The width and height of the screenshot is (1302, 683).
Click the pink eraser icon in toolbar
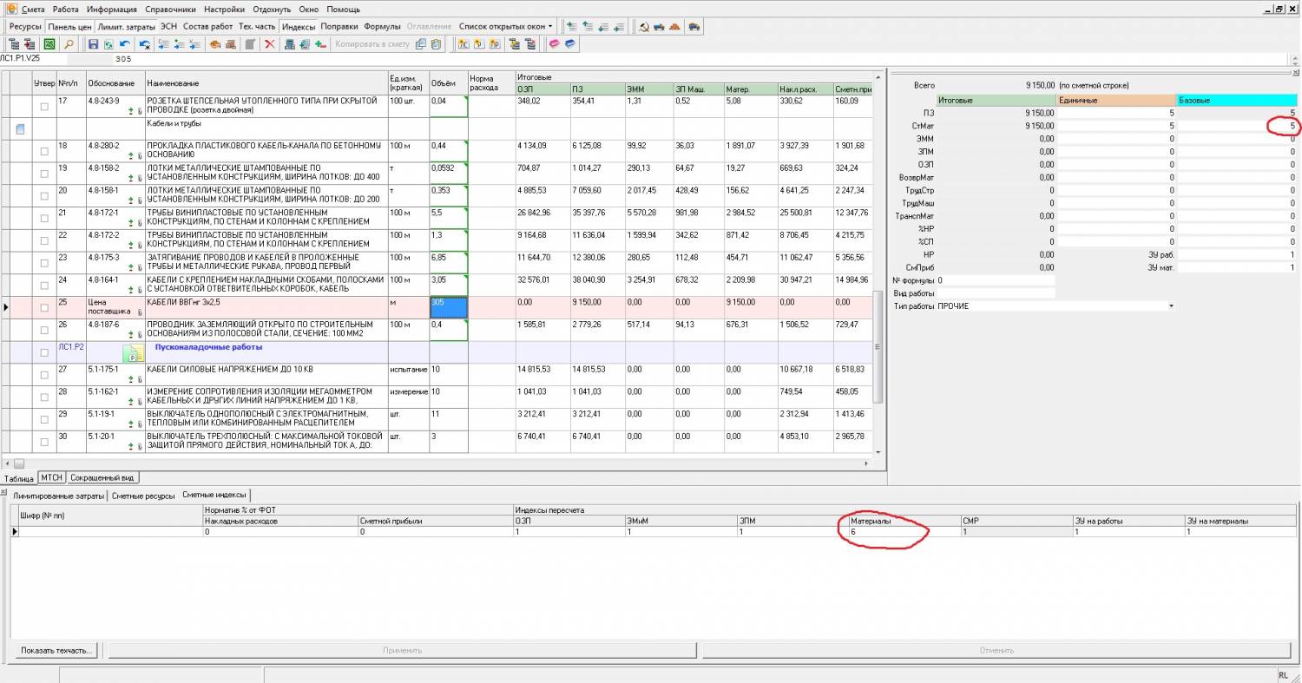click(x=553, y=44)
